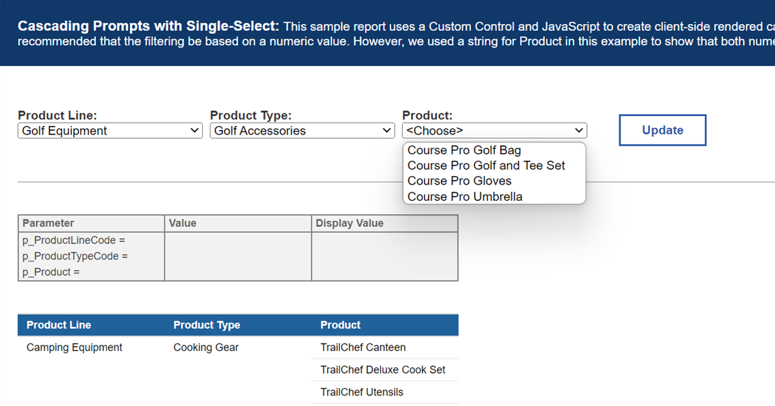This screenshot has width=775, height=406.
Task: Click the Cooking Gear cell
Action: pos(206,347)
